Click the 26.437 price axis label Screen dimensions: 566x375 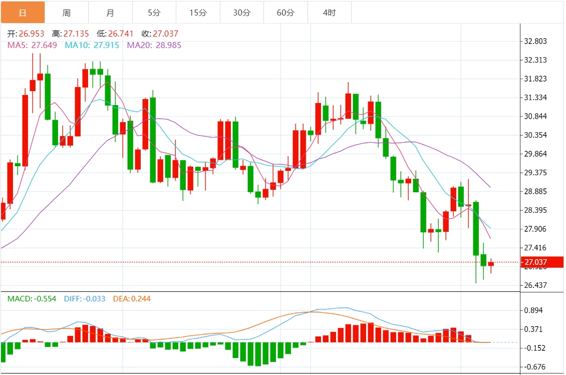(535, 285)
